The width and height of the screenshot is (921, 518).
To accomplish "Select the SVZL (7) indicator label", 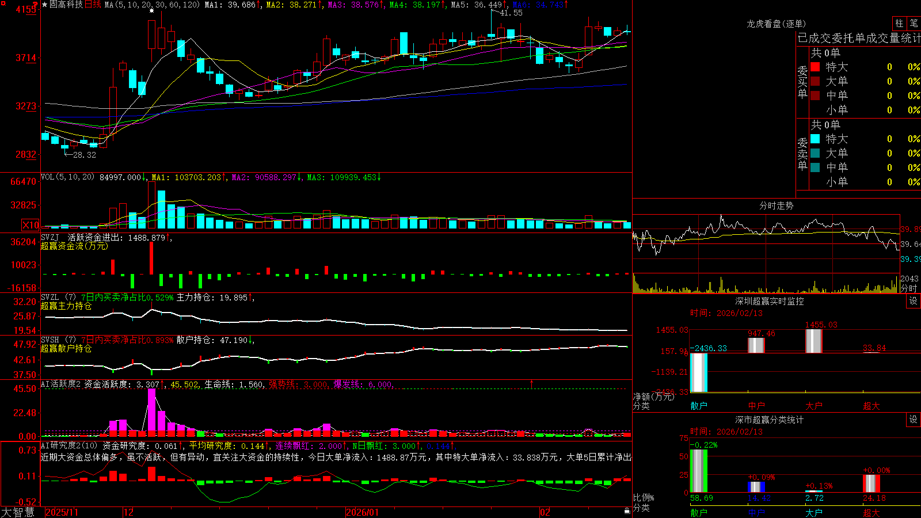I will click(x=58, y=297).
